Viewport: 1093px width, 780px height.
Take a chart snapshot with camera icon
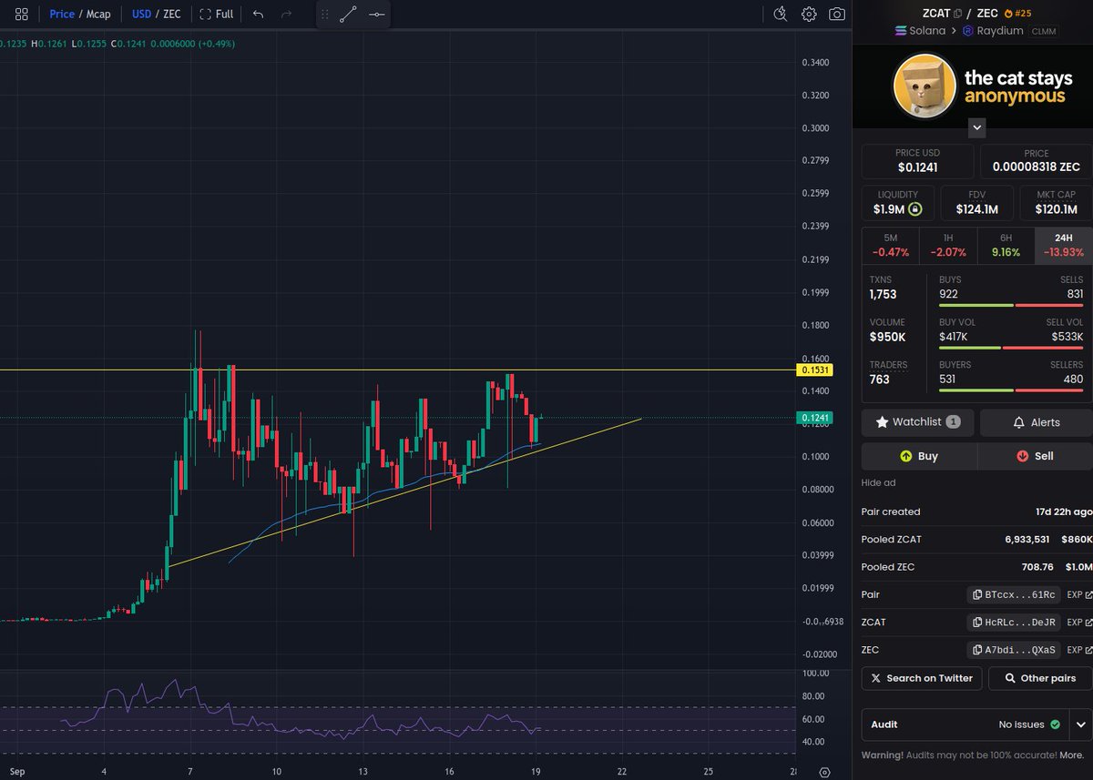pos(836,14)
